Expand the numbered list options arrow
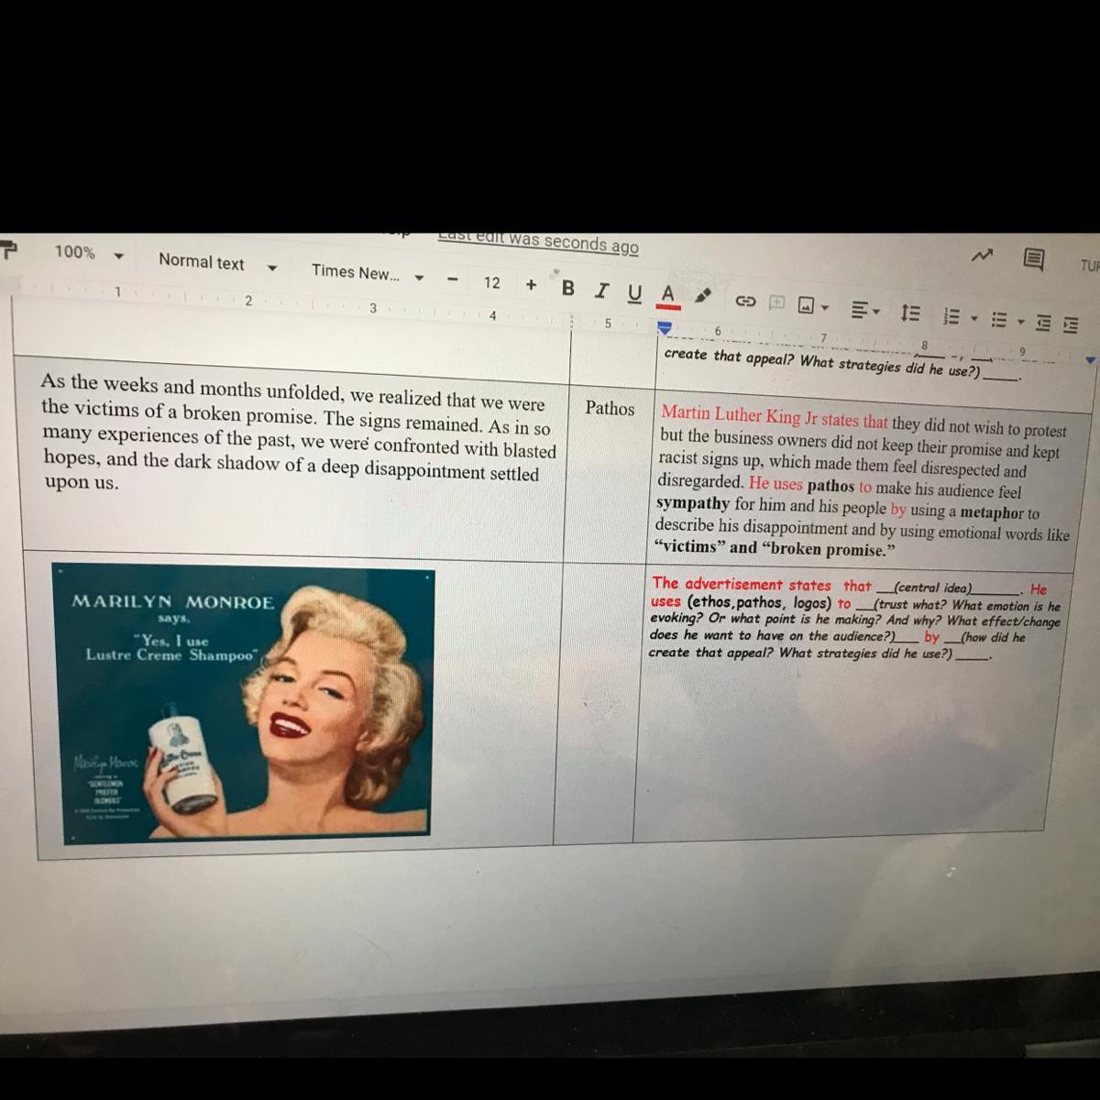This screenshot has height=1100, width=1100. 975,319
